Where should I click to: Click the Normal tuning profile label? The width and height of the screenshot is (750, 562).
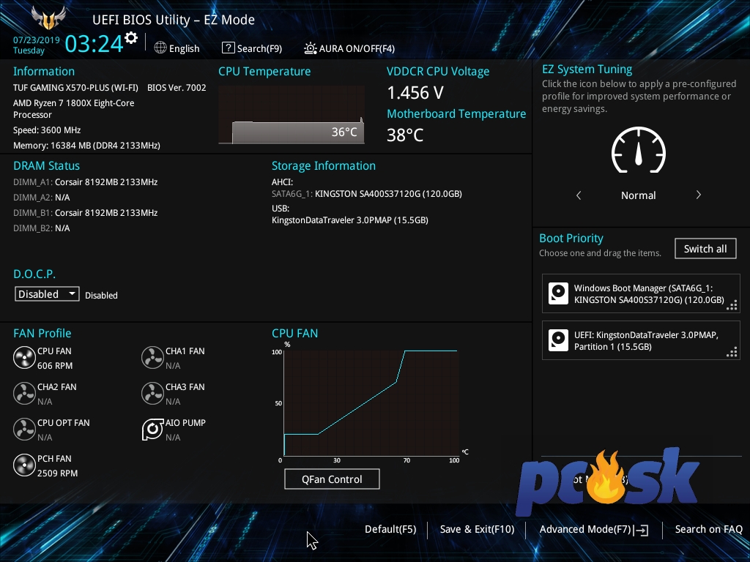(639, 195)
